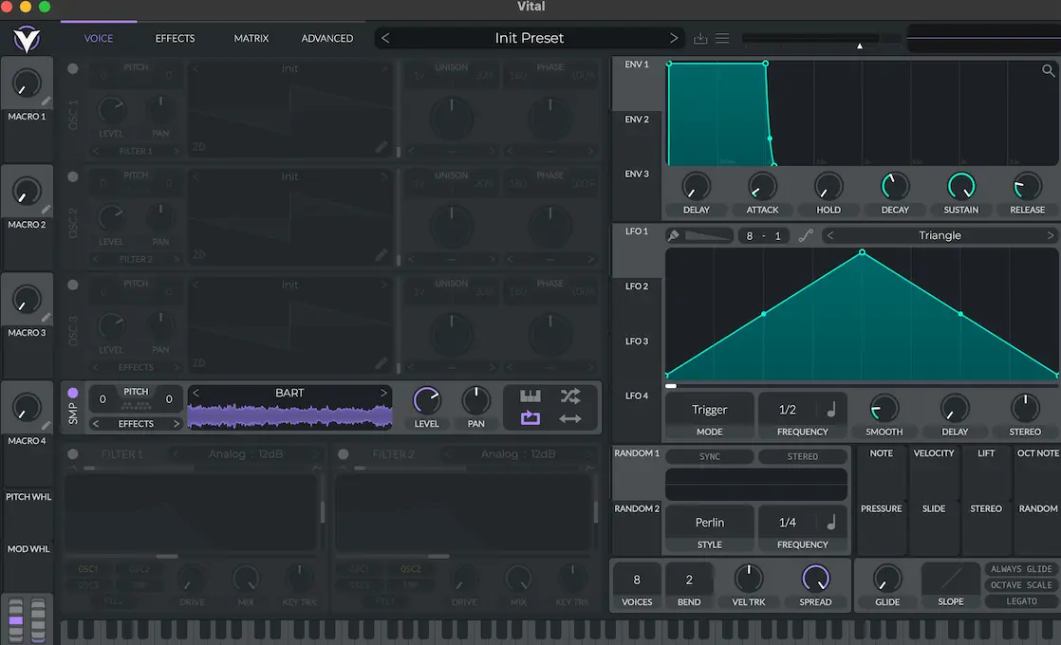Screen dimensions: 1061x645
Task: Click the note icon beside Random frequency 1/4
Action: coord(831,522)
